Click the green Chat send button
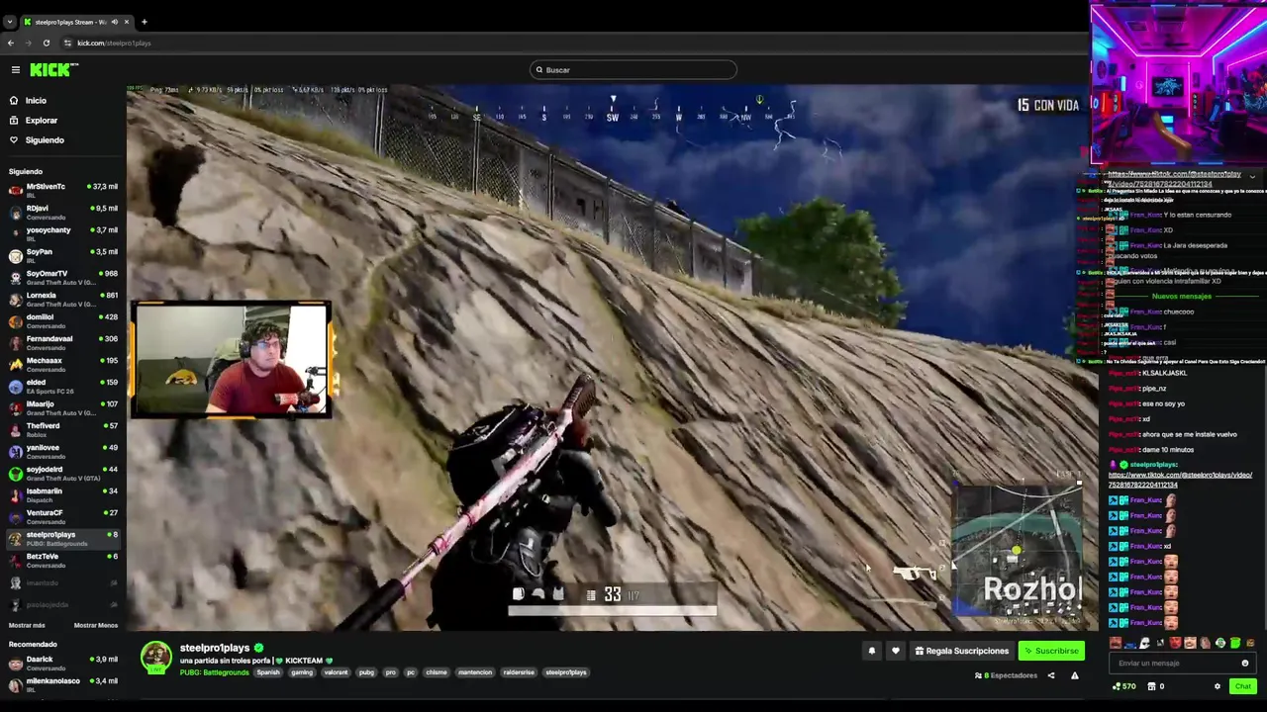This screenshot has height=712, width=1267. click(1243, 686)
